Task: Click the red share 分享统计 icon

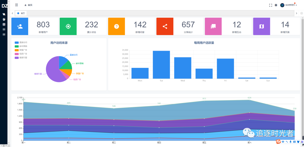Action: click(165, 26)
